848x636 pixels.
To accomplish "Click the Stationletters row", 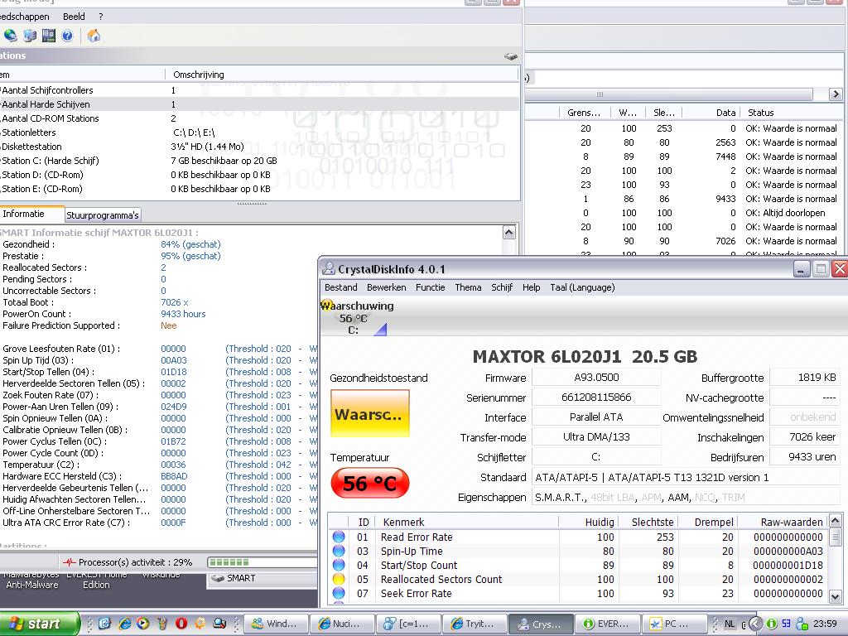I will point(259,132).
